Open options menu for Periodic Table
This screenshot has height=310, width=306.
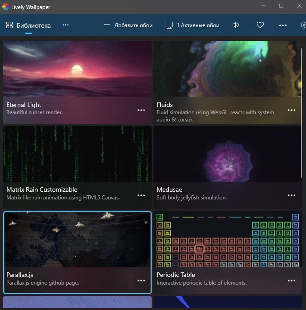tap(292, 281)
